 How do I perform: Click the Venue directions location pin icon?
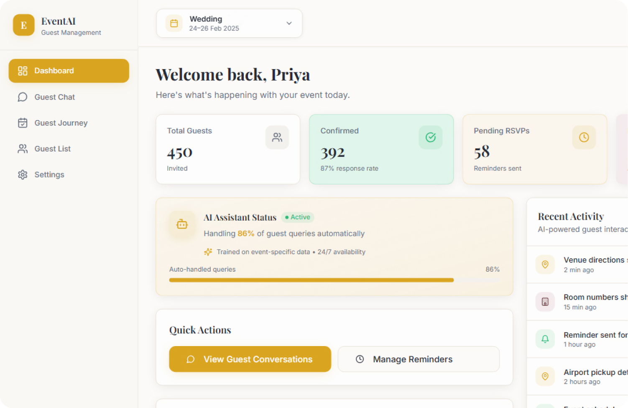545,264
